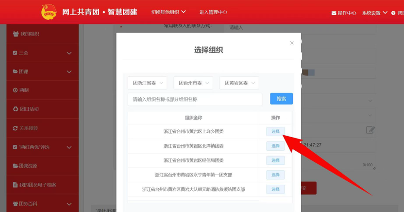Select 浙江省台州市黄岩区上垟乡团委 with its 选择 button
Image resolution: width=404 pixels, height=212 pixels.
275,132
